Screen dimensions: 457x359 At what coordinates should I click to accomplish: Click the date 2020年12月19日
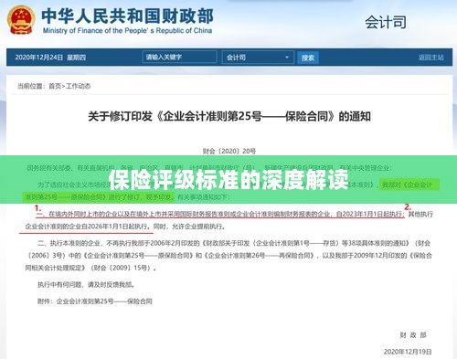coord(408,352)
